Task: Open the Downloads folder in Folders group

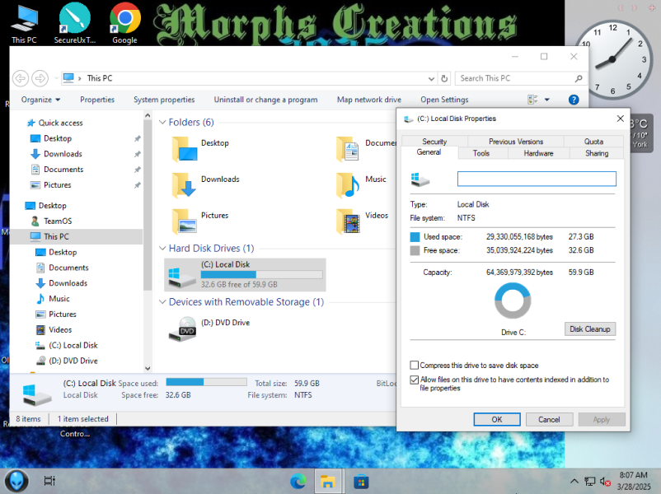Action: (205, 185)
